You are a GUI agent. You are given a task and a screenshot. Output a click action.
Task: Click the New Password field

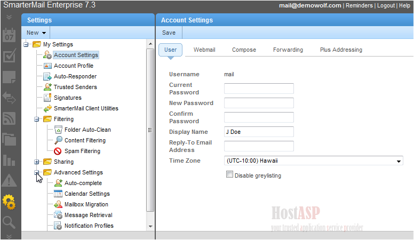coord(259,103)
